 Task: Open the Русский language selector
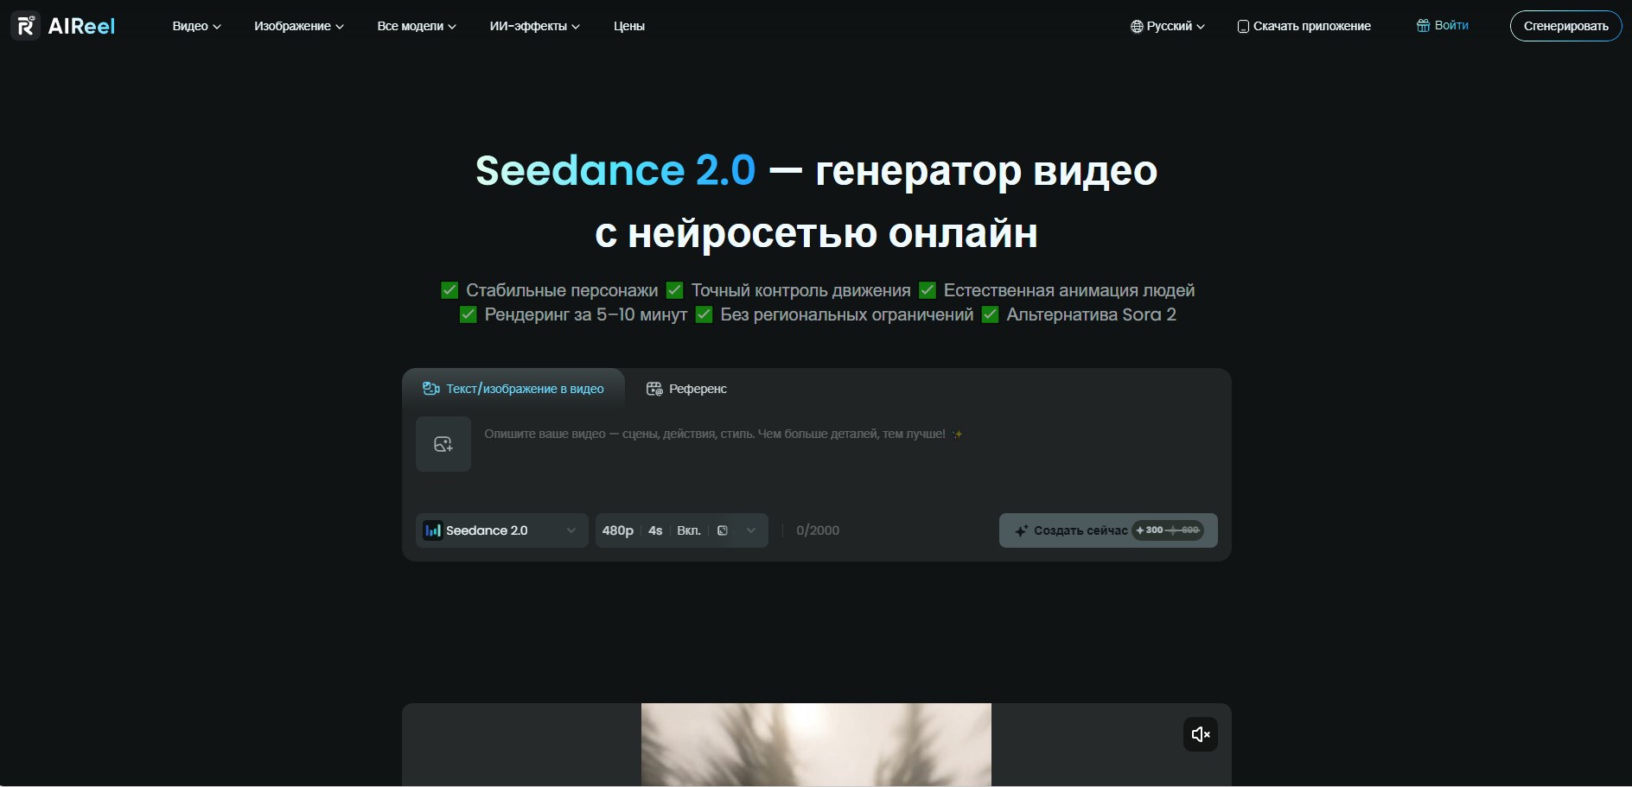click(1167, 26)
